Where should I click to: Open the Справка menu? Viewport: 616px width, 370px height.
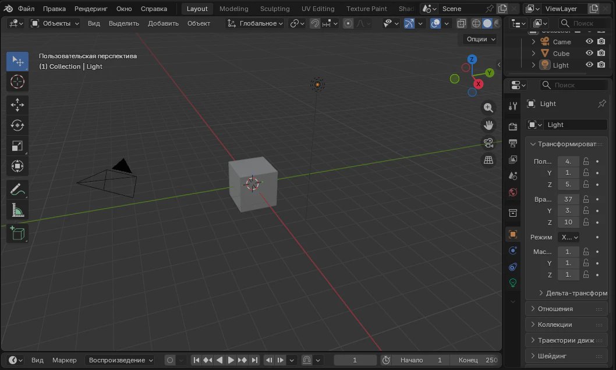[154, 9]
